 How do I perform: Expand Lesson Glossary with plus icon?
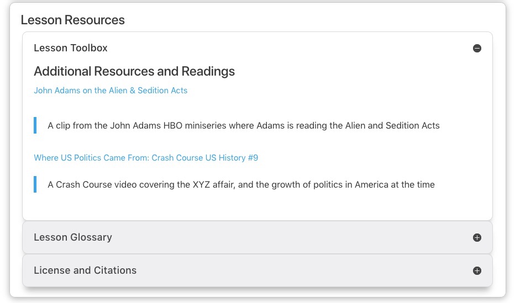coord(477,237)
